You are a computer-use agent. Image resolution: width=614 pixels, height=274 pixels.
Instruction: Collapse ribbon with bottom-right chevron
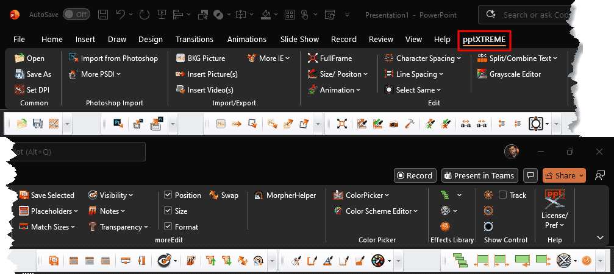tap(601, 237)
